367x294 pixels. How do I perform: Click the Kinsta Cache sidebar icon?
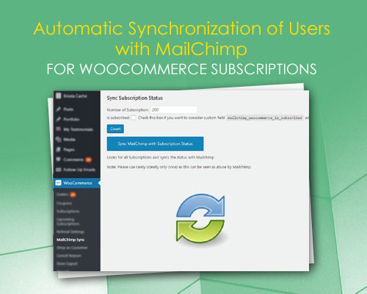pos(58,96)
